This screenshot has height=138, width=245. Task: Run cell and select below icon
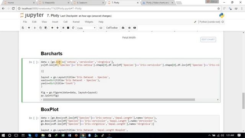(63, 28)
